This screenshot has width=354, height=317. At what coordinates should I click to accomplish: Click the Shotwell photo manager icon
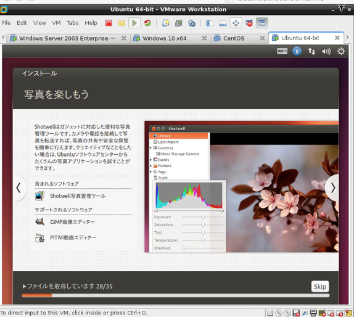pos(39,196)
